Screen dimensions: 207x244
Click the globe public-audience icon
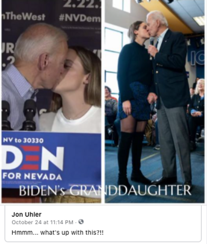pyautogui.click(x=81, y=222)
